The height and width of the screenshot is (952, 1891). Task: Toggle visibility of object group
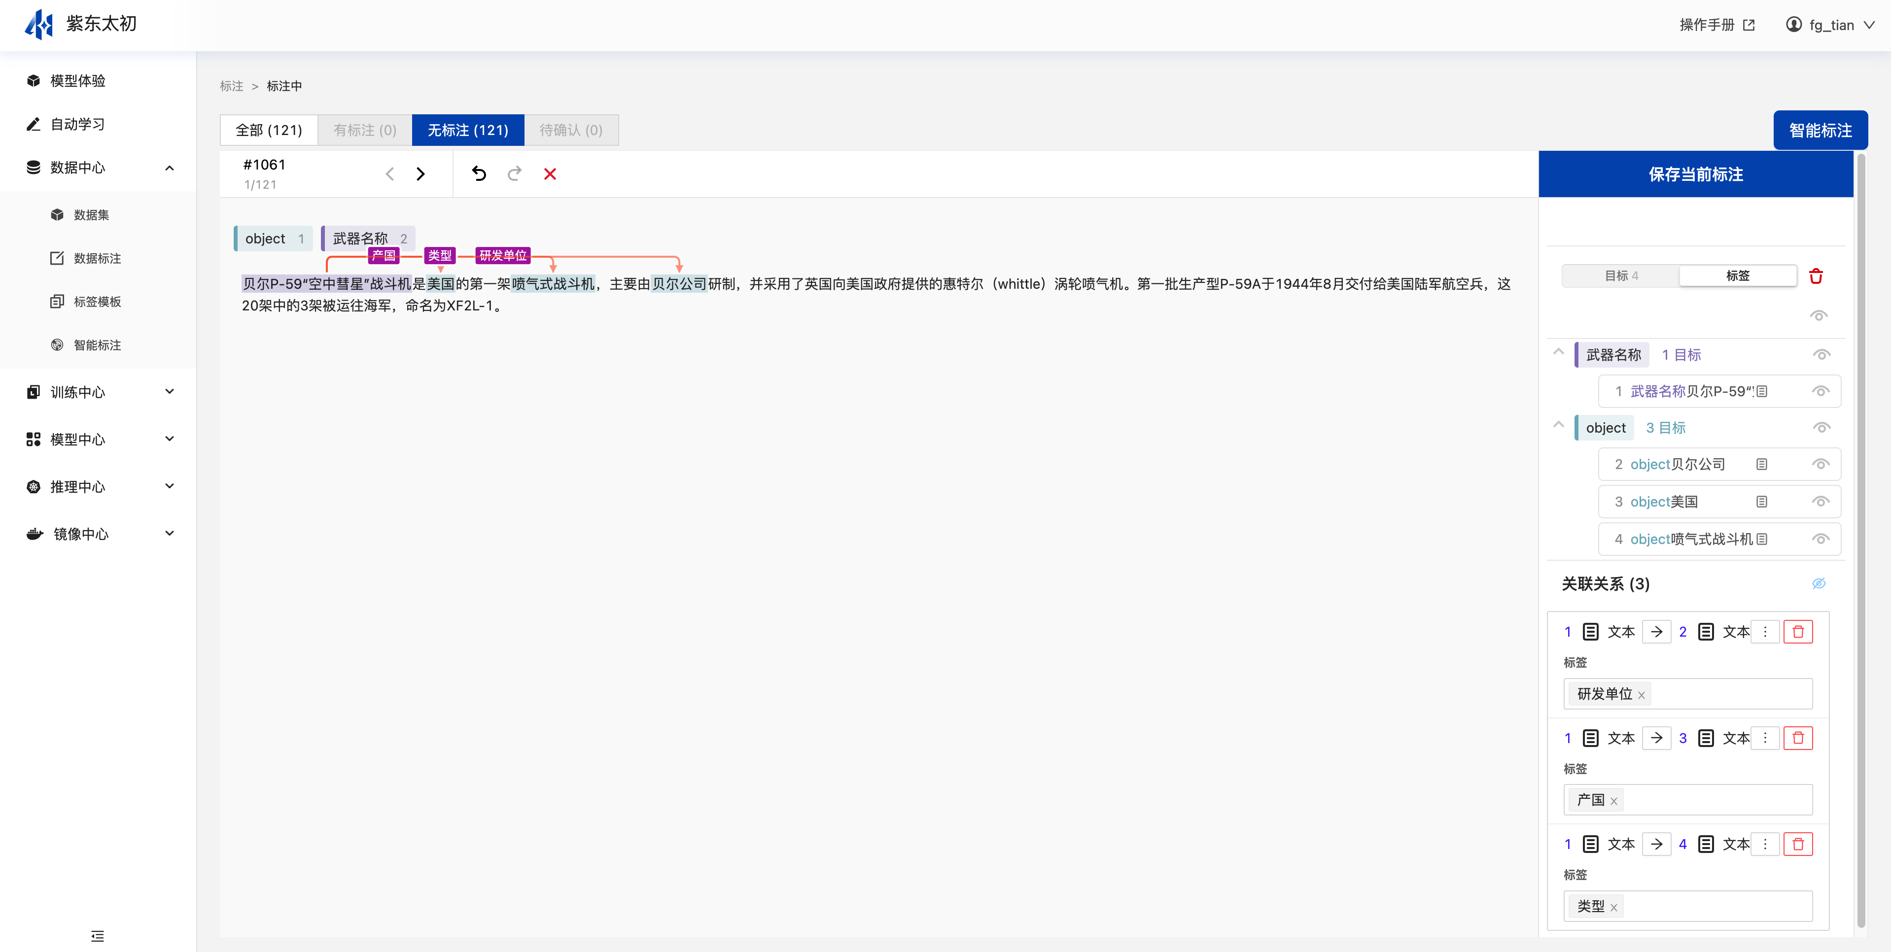[x=1821, y=428]
